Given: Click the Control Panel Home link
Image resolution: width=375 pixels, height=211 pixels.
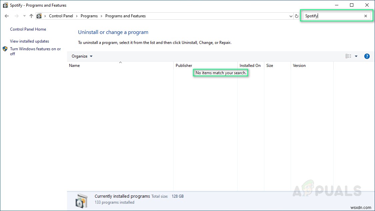Looking at the screenshot, I should click(28, 29).
